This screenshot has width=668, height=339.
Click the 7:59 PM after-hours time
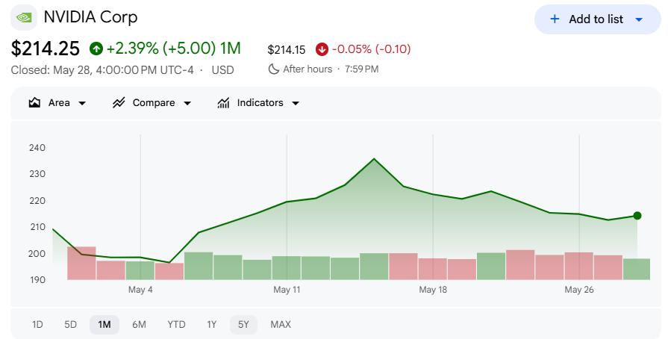(x=362, y=69)
